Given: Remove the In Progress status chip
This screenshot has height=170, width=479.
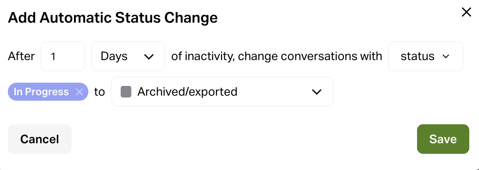Looking at the screenshot, I should pyautogui.click(x=80, y=91).
